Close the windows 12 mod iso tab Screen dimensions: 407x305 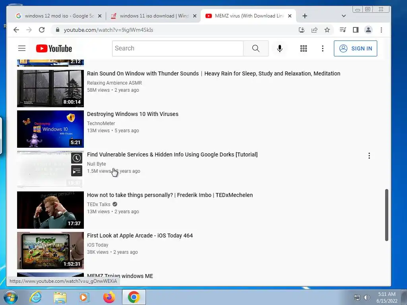click(100, 16)
